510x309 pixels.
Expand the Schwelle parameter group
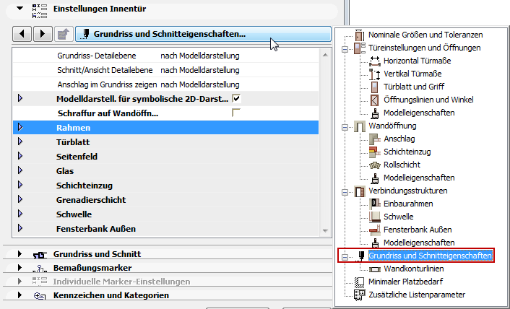[x=20, y=214]
